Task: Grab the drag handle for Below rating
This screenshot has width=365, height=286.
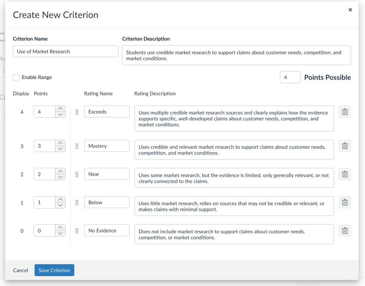Action: [77, 203]
